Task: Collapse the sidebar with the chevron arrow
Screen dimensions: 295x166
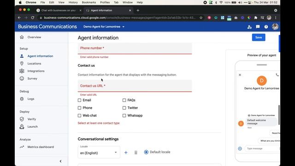Action: [60, 161]
